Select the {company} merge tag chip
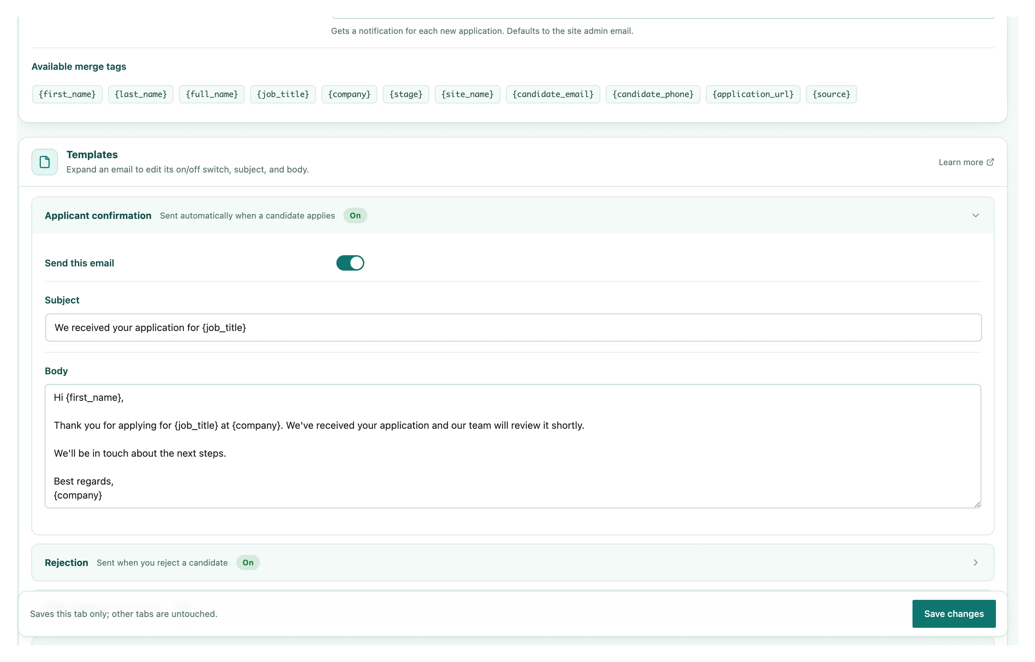Viewport: 1035px width, 662px height. pyautogui.click(x=349, y=94)
